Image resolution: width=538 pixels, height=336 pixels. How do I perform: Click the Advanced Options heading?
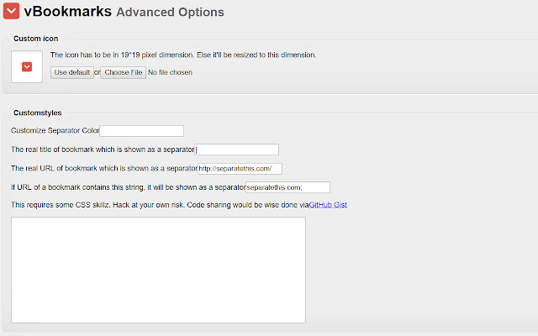coord(170,13)
